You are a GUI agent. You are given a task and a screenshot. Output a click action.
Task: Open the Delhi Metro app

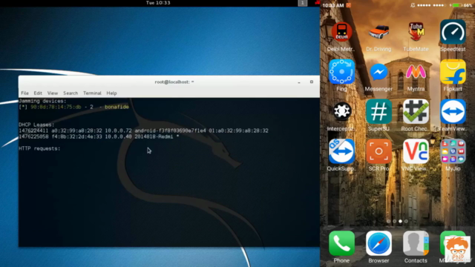tap(341, 32)
